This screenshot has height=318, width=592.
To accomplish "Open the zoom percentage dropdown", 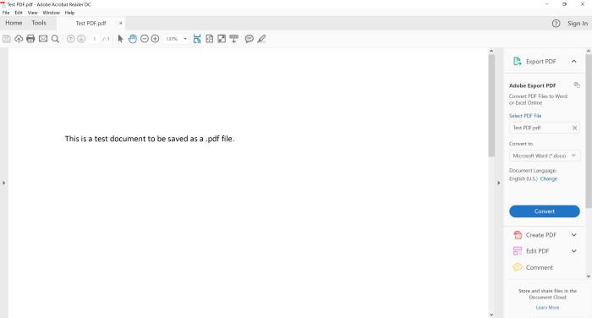I will [185, 39].
